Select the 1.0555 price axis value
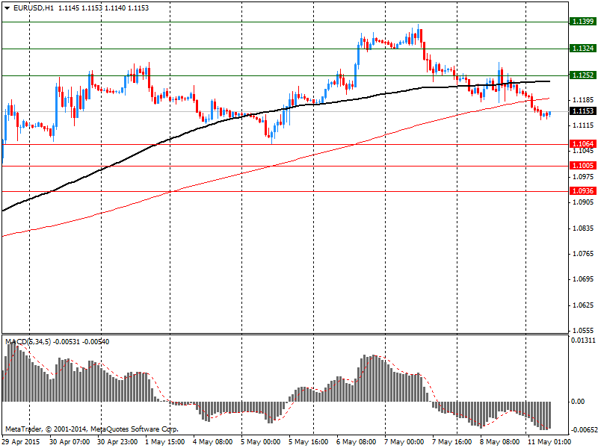The image size is (598, 448). point(584,330)
